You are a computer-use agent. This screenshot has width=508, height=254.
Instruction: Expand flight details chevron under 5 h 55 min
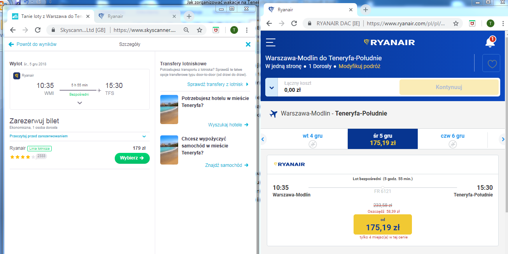(x=80, y=103)
